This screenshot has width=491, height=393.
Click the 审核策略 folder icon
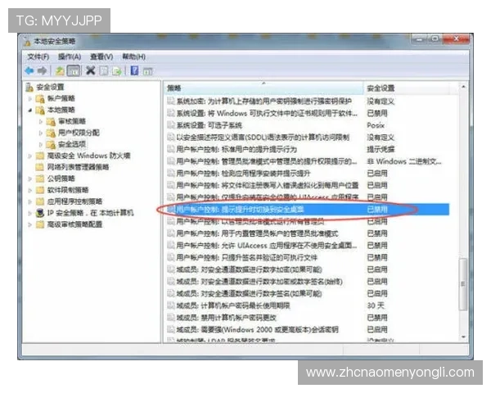(51, 122)
